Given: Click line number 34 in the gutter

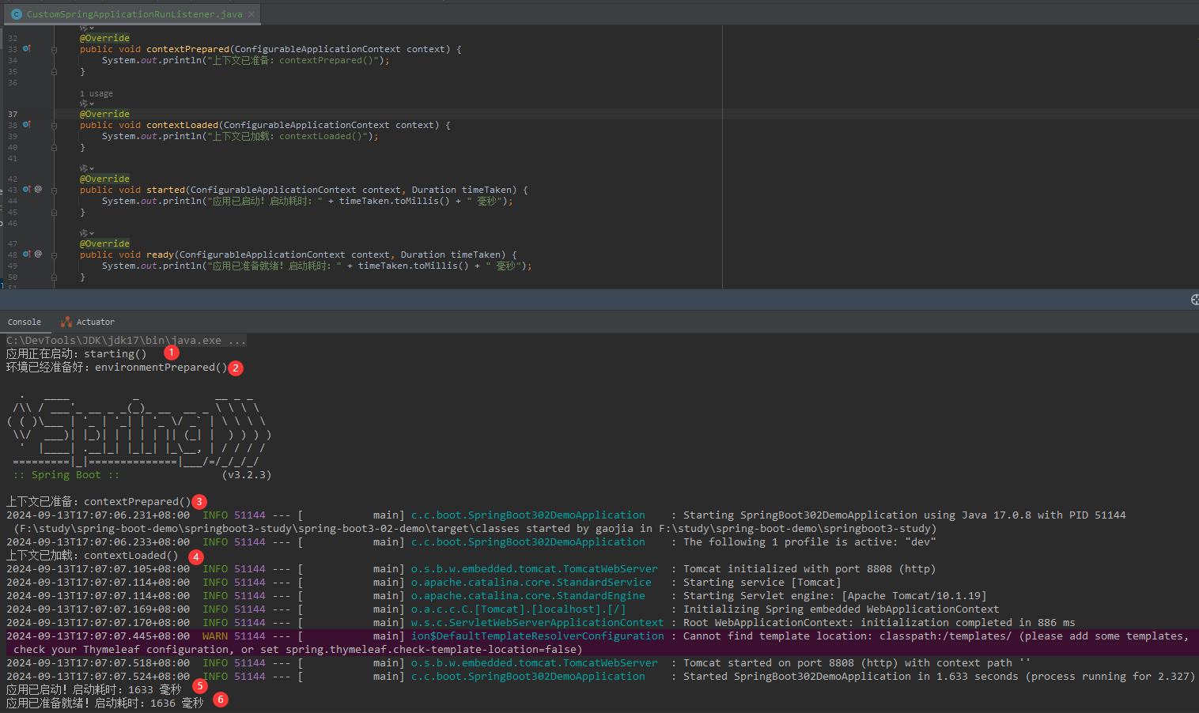Looking at the screenshot, I should point(13,60).
